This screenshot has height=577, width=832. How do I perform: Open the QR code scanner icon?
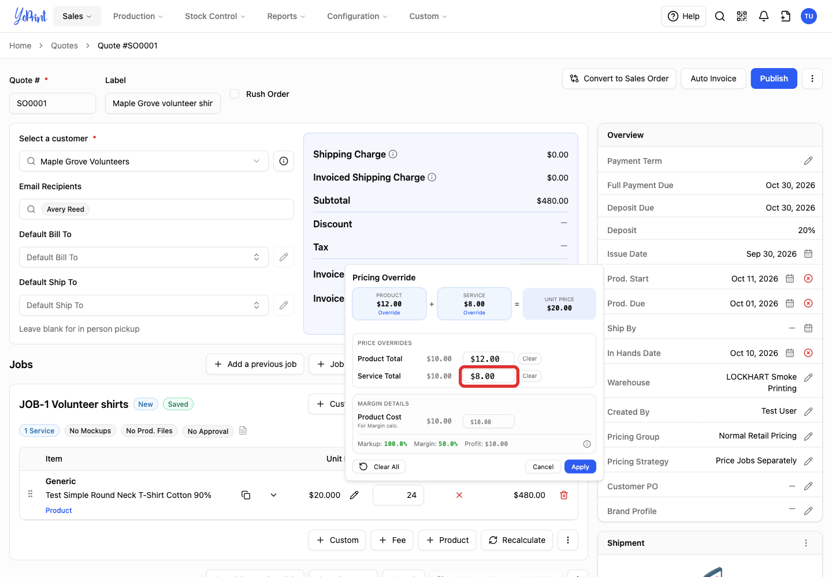click(742, 16)
